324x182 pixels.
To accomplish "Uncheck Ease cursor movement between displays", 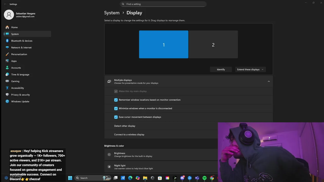I will 116,117.
